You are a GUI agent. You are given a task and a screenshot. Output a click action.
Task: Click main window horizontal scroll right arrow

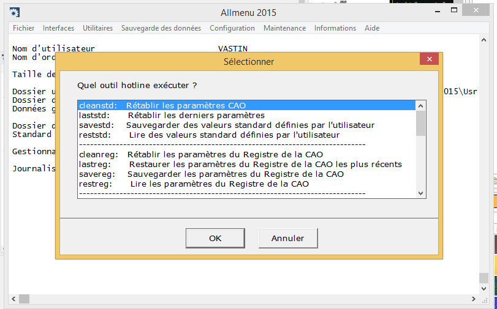click(474, 299)
